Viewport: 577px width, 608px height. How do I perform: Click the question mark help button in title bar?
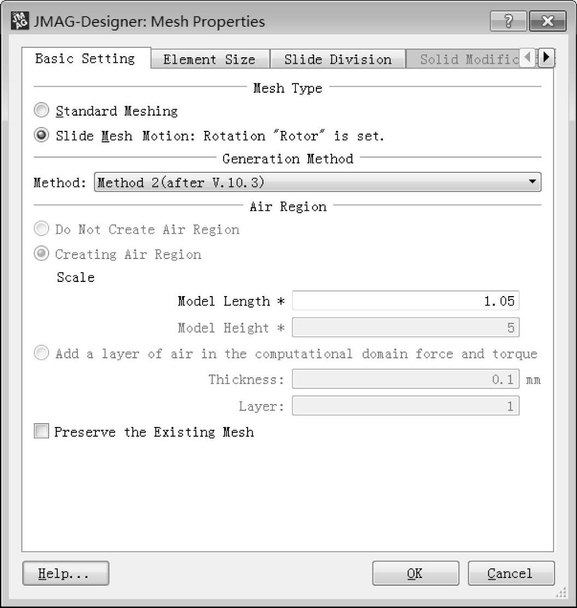coord(508,21)
